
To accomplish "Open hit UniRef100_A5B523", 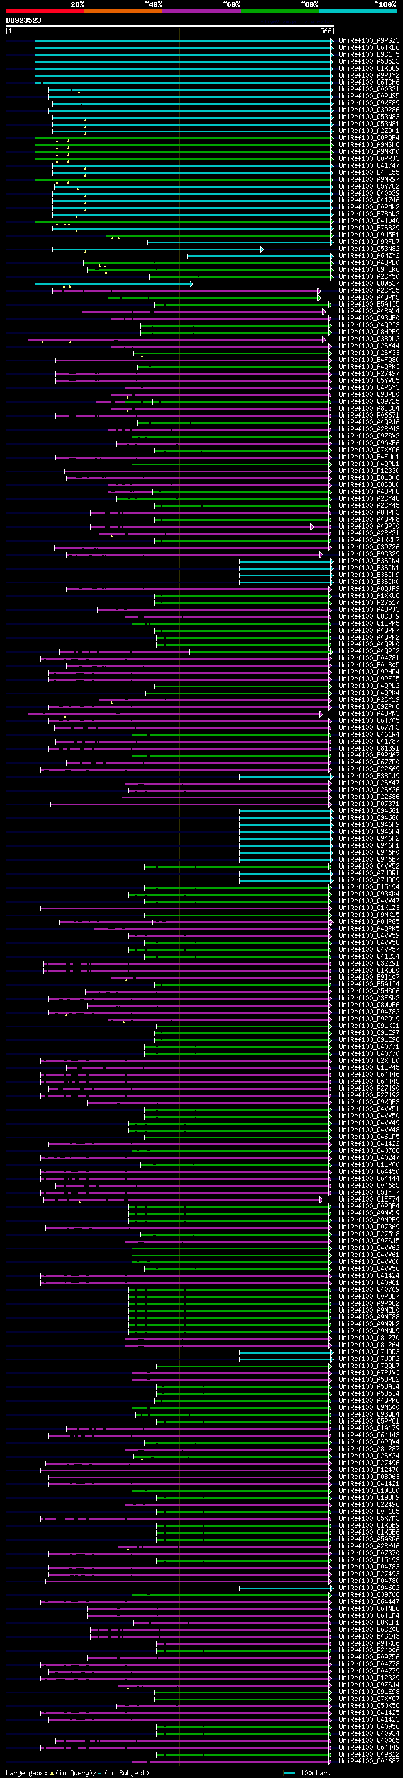I will 369,61.
